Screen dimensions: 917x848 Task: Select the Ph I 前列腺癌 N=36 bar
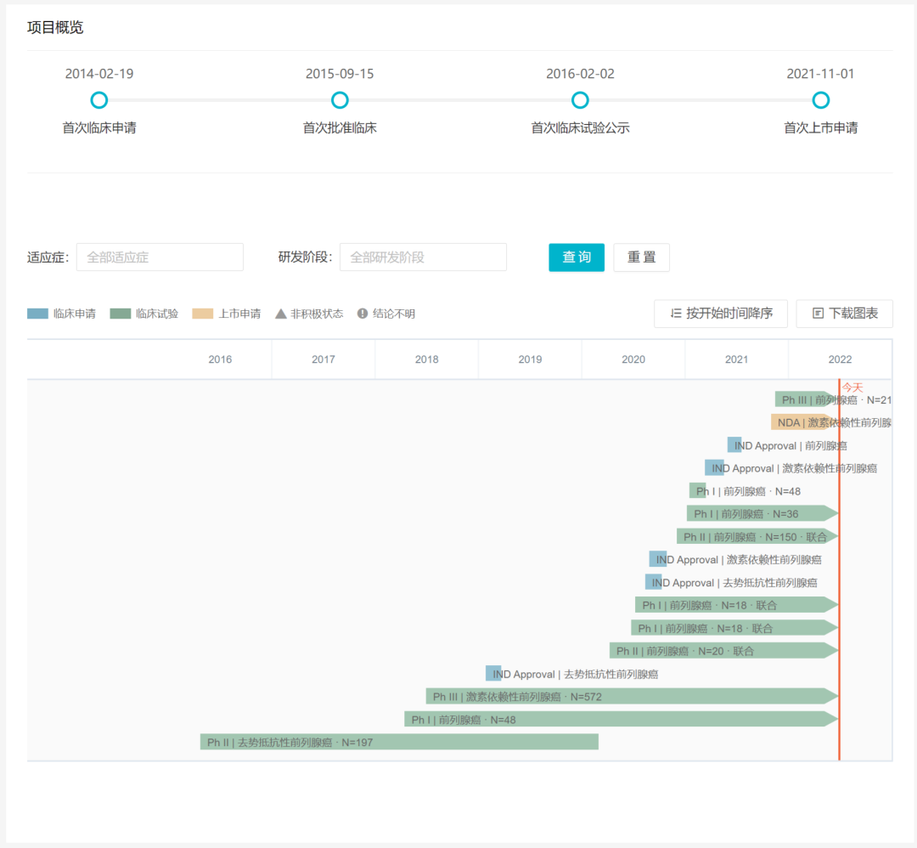click(x=762, y=514)
